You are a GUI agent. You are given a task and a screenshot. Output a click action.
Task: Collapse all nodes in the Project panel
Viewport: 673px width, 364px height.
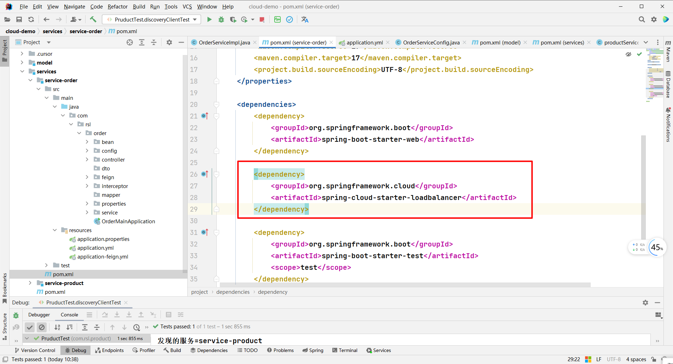point(154,42)
